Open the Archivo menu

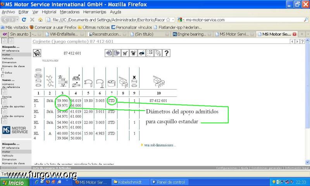(x=8, y=12)
